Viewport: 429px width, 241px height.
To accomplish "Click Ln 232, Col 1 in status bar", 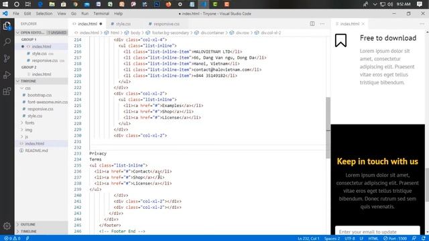I will point(308,238).
